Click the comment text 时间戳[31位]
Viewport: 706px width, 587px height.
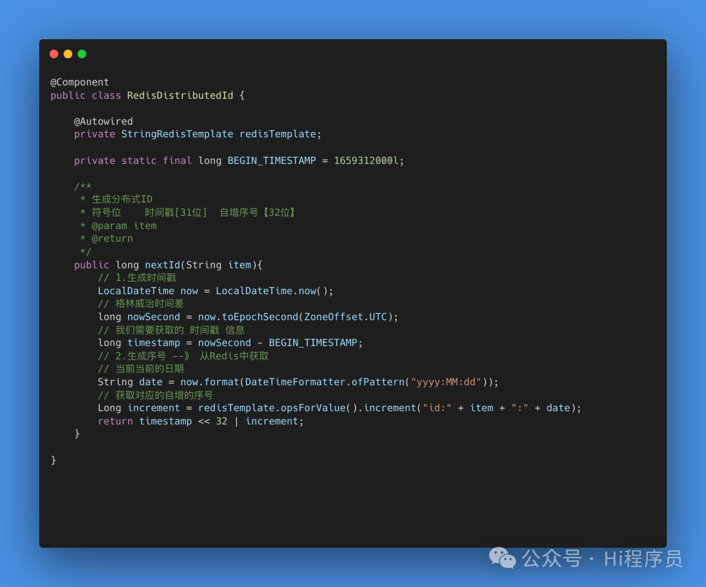pyautogui.click(x=176, y=212)
